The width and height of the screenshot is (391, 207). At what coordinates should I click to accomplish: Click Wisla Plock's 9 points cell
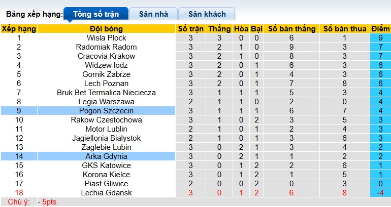pyautogui.click(x=380, y=38)
